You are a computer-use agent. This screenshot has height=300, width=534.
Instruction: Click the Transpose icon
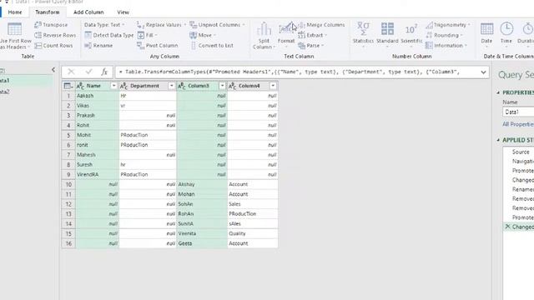click(x=38, y=25)
